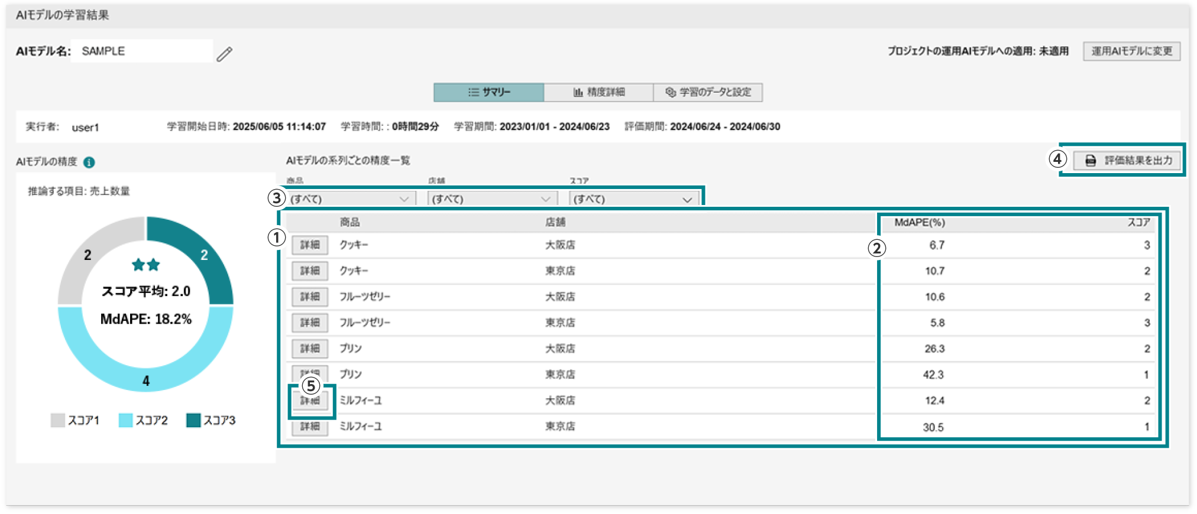
Task: Click the list icon on サマリー tab
Action: click(473, 92)
